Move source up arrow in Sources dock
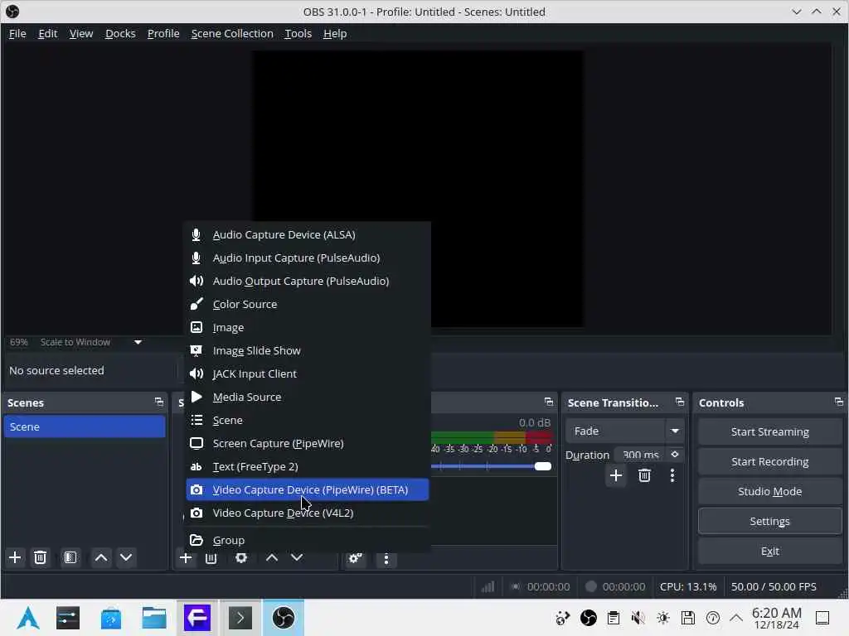This screenshot has width=849, height=636. (x=272, y=557)
